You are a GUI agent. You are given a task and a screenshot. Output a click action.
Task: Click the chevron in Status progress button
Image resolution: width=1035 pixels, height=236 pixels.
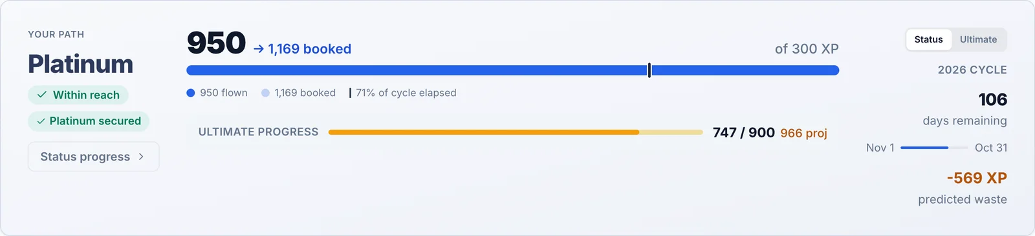(x=141, y=157)
